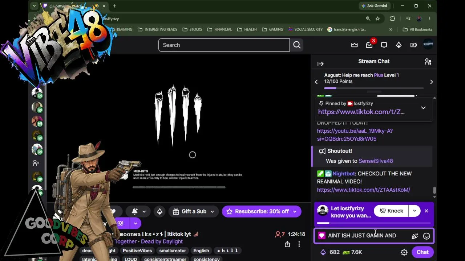Screen dimensions: 465x261
Task: Expand the Resubscribe 30% off dropdown
Action: 295,211
